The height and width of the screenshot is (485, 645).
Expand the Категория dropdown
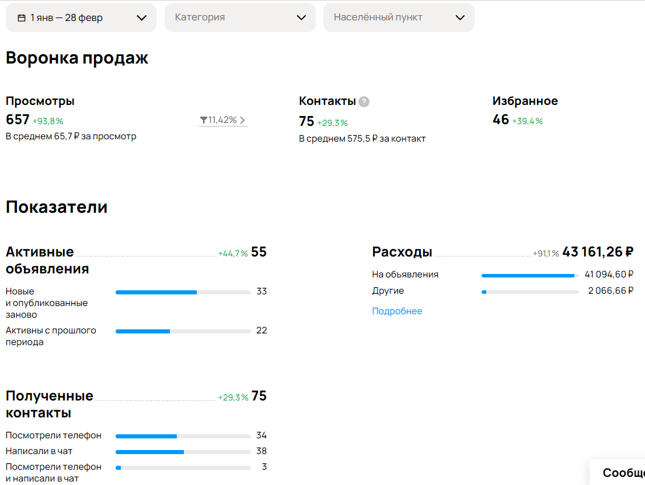(x=240, y=17)
